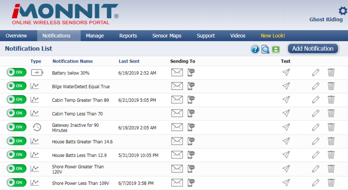Open SMS recipients for House Batts Greater Than 14.6
The image size is (348, 190).
(191, 141)
